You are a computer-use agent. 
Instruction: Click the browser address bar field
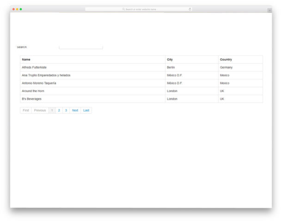tap(139, 9)
